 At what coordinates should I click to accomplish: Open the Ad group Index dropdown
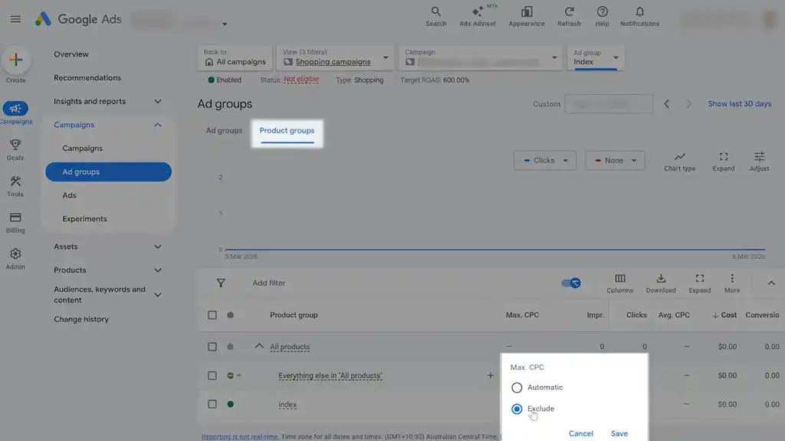coord(595,57)
